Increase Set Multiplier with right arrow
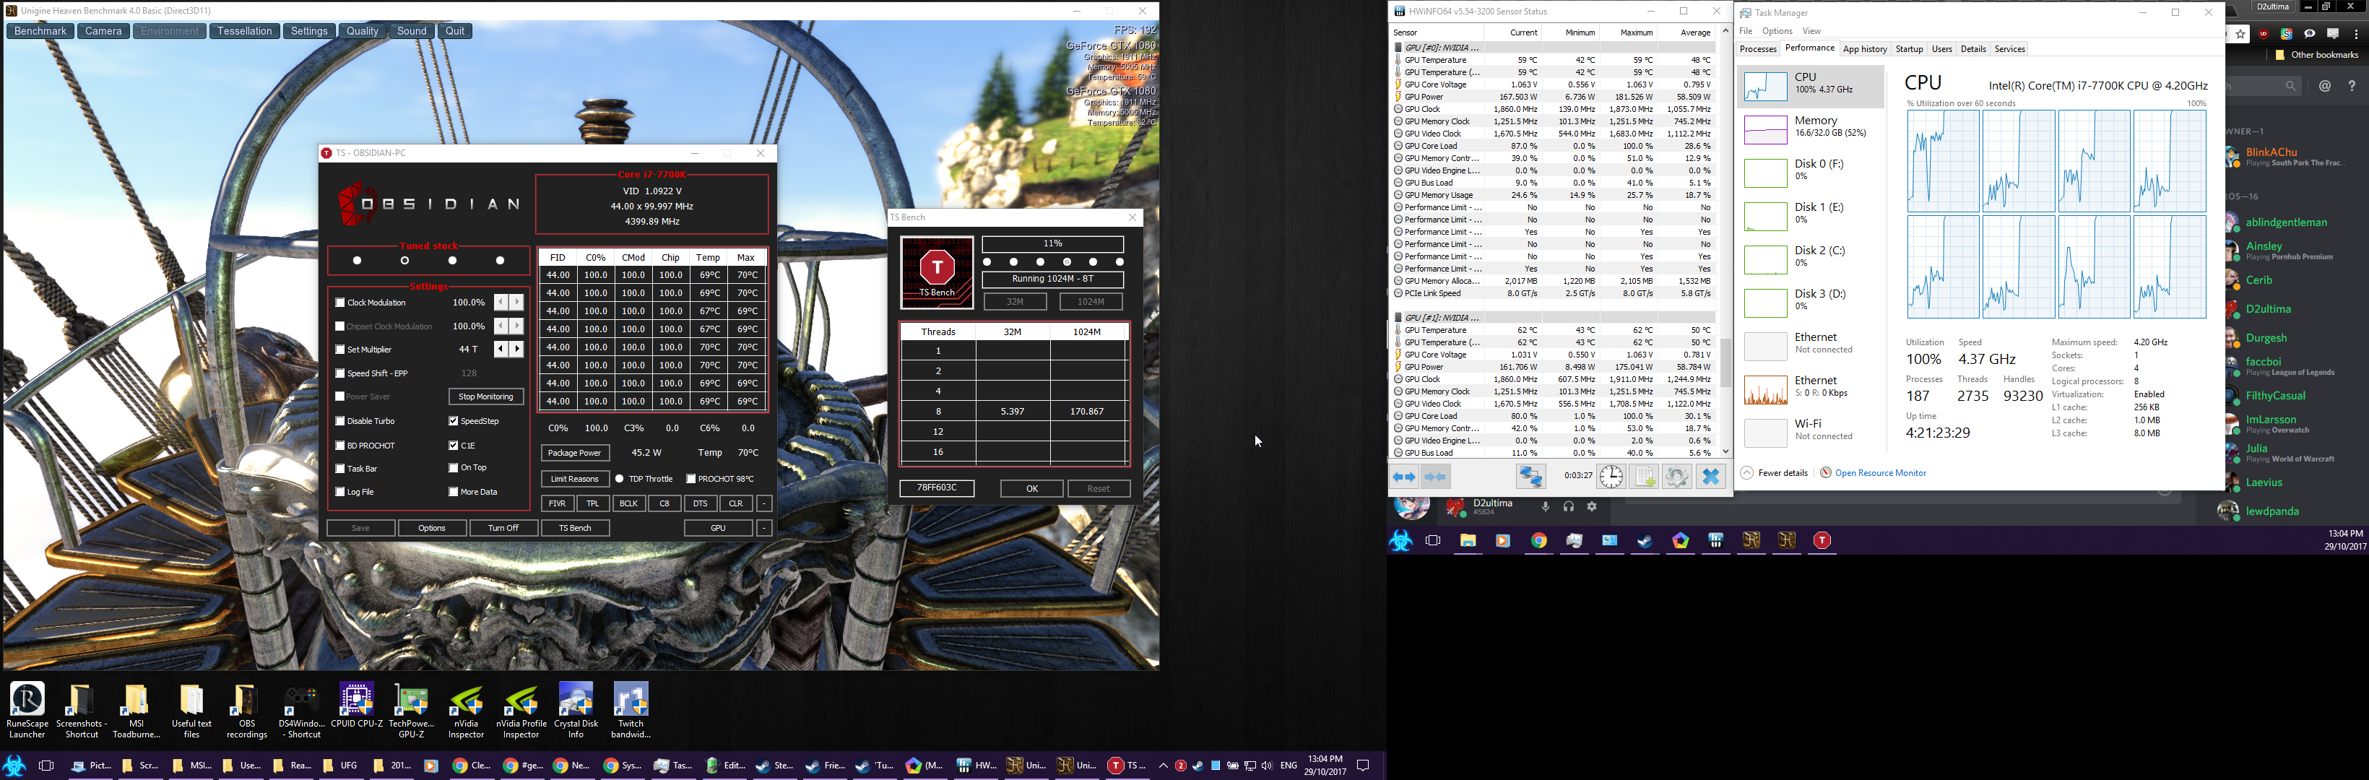 pos(517,350)
